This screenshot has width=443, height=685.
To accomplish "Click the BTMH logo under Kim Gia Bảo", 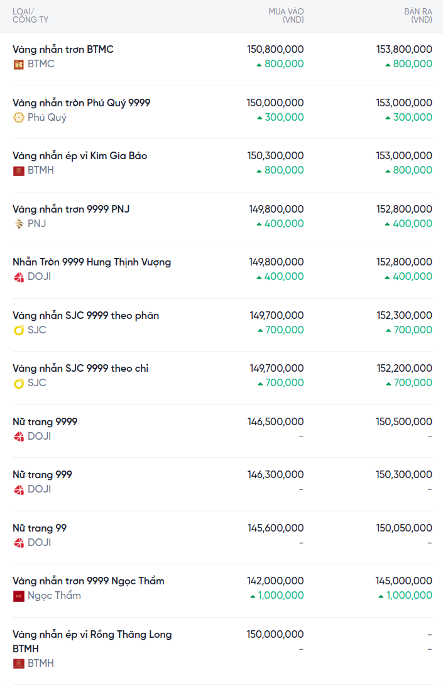I will pos(19,170).
